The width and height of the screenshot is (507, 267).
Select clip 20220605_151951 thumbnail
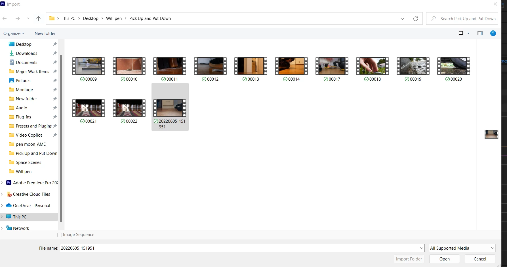pyautogui.click(x=170, y=108)
